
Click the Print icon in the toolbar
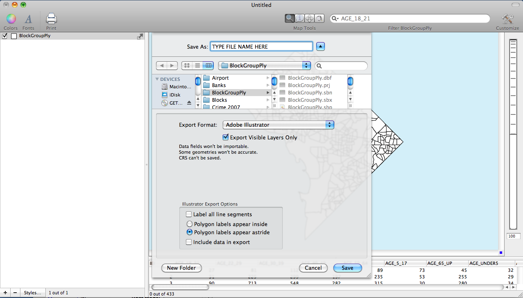coord(51,19)
